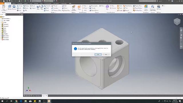Click the Combine tool
Image resolution: width=183 pixels, height=103 pixels.
tap(55, 8)
